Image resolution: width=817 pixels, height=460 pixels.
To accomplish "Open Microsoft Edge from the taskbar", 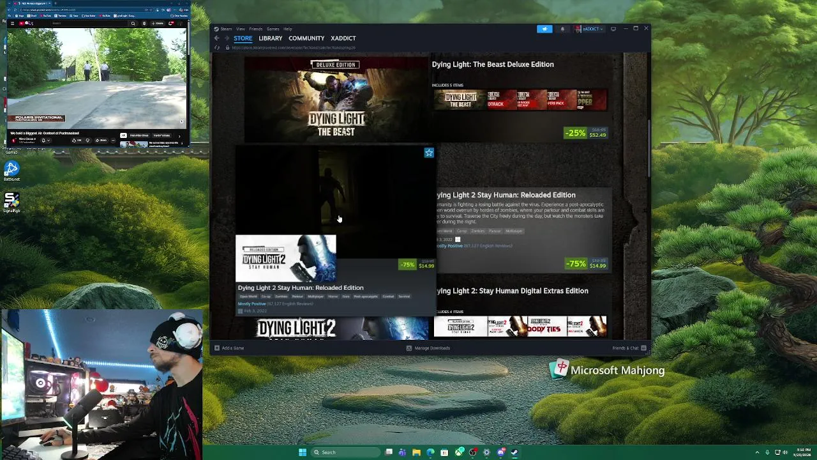I will [430, 452].
